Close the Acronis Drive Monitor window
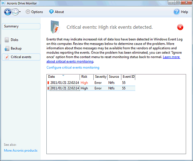 186,2
